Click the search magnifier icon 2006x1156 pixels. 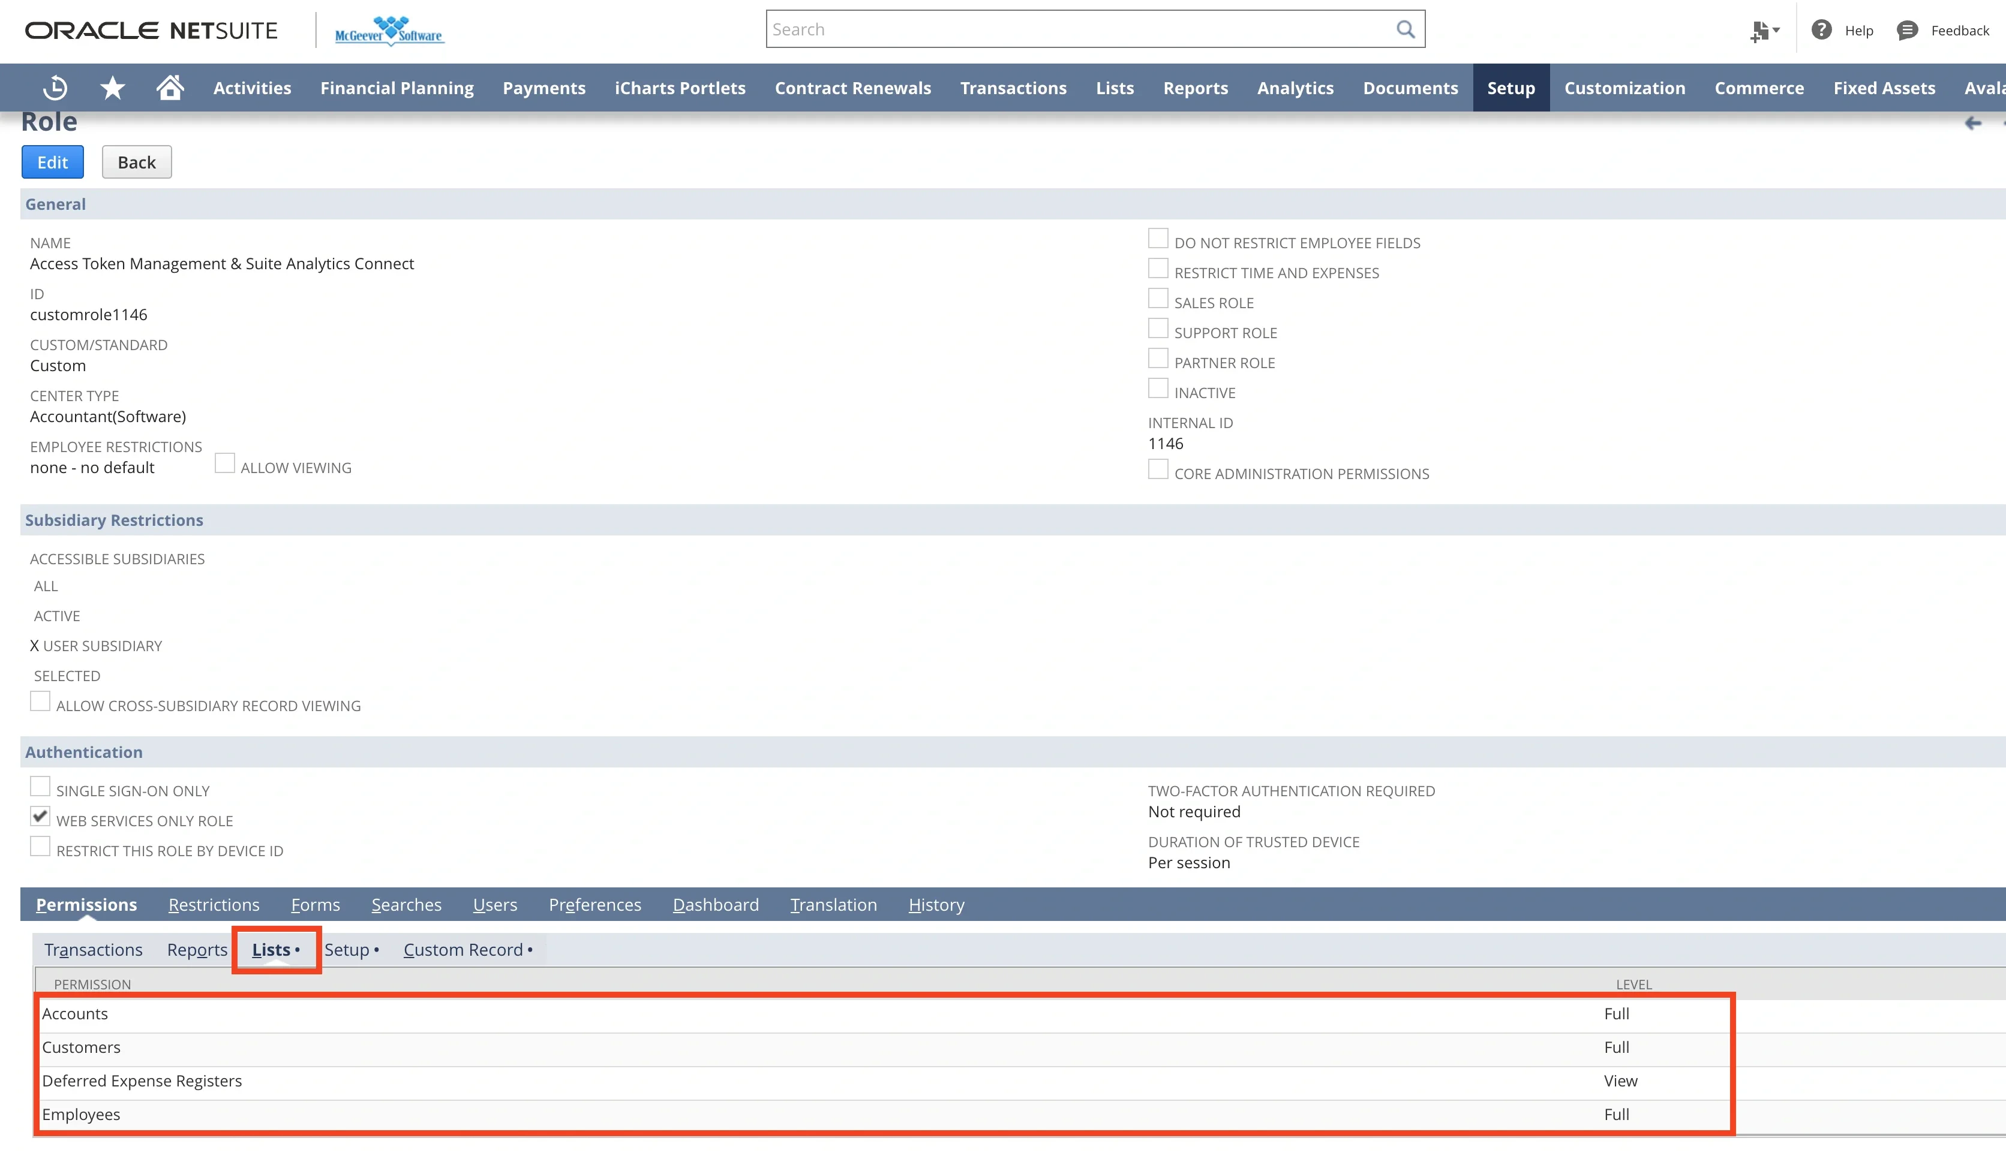[x=1405, y=29]
